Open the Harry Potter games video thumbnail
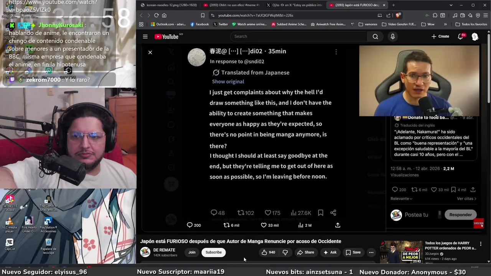The image size is (491, 276). pyautogui.click(x=401, y=252)
